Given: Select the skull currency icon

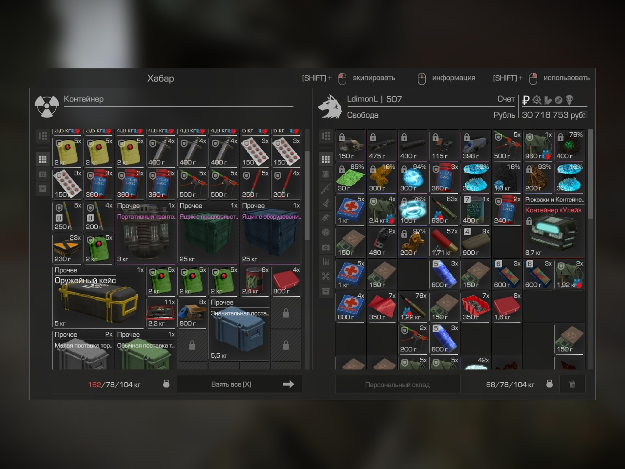Looking at the screenshot, I should pos(569,100).
